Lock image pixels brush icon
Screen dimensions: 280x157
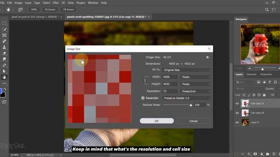click(249, 95)
